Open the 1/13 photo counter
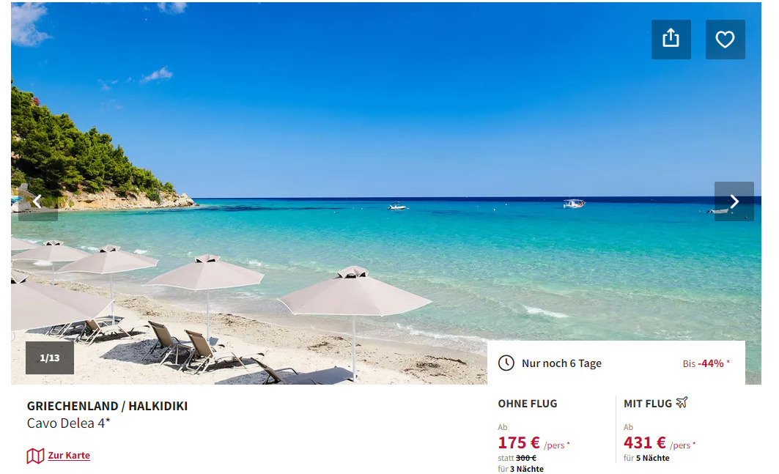779x474 pixels. click(50, 358)
